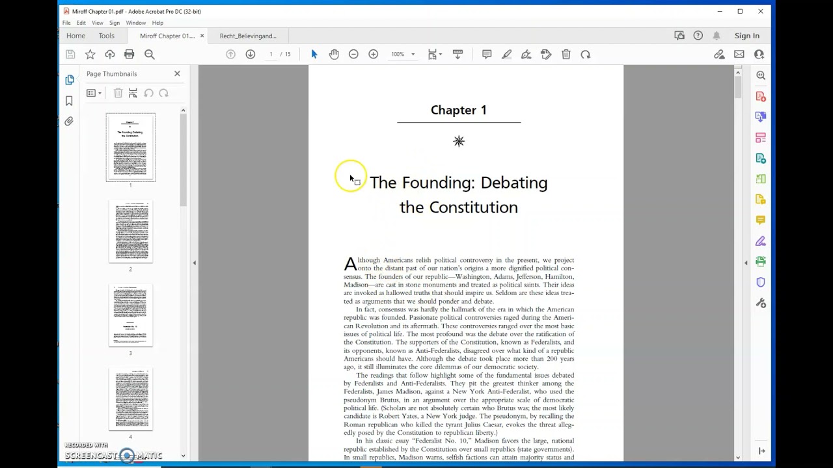The width and height of the screenshot is (833, 468).
Task: Open More Tools wrench in right pane
Action: pos(761,304)
